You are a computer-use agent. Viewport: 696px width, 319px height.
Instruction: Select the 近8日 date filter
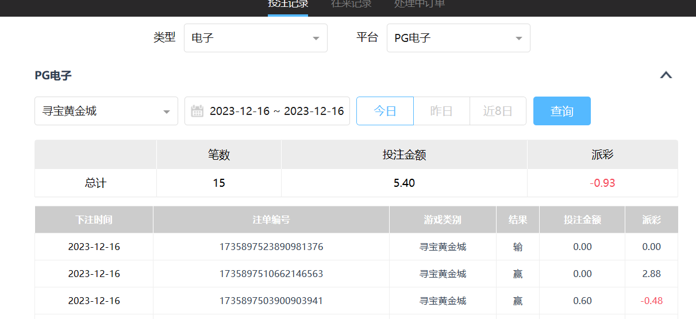click(x=498, y=111)
